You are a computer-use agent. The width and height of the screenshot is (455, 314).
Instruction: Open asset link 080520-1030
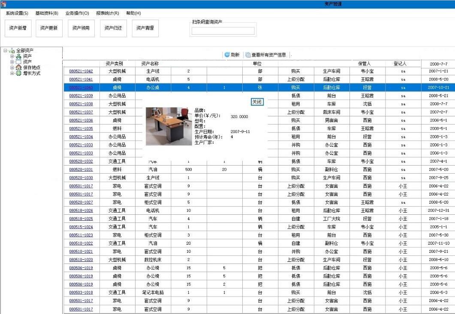pos(81,178)
